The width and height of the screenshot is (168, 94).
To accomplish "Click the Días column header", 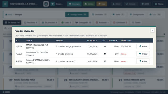I will click(x=103, y=41).
